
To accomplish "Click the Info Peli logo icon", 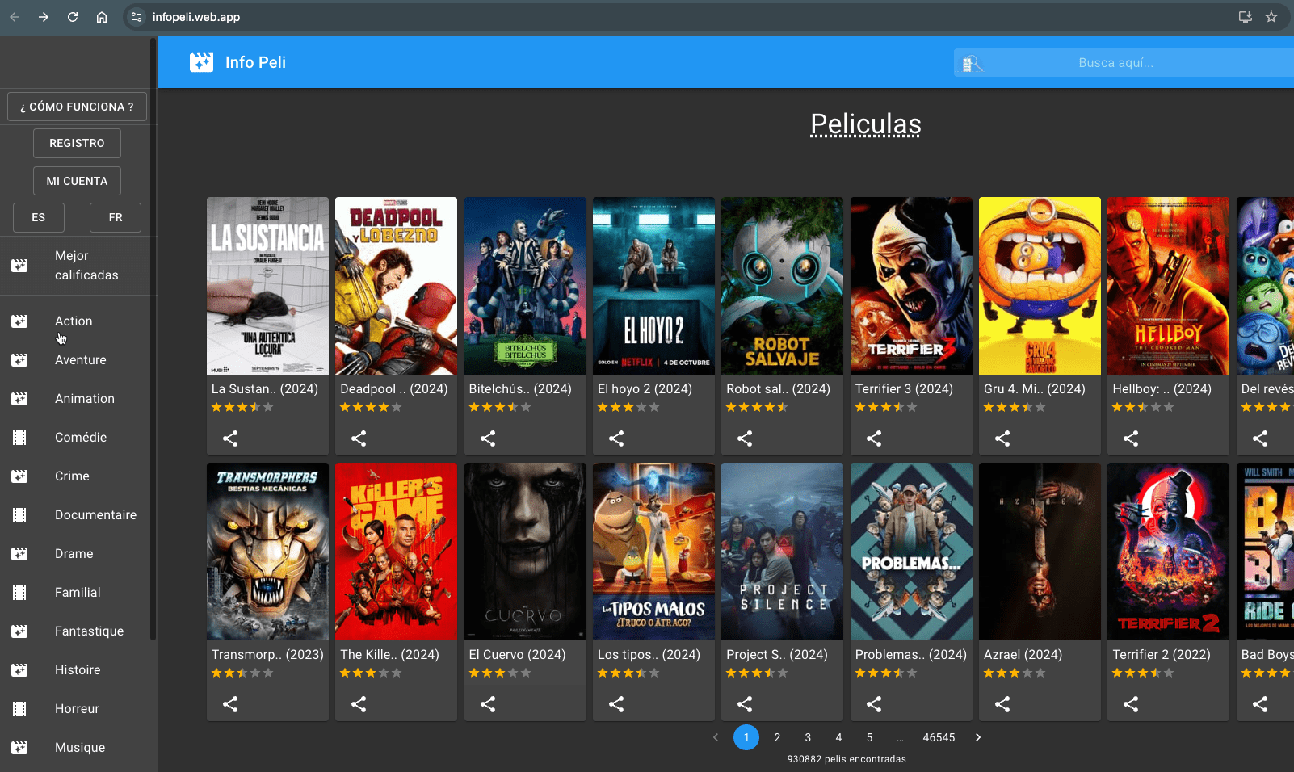I will point(201,62).
